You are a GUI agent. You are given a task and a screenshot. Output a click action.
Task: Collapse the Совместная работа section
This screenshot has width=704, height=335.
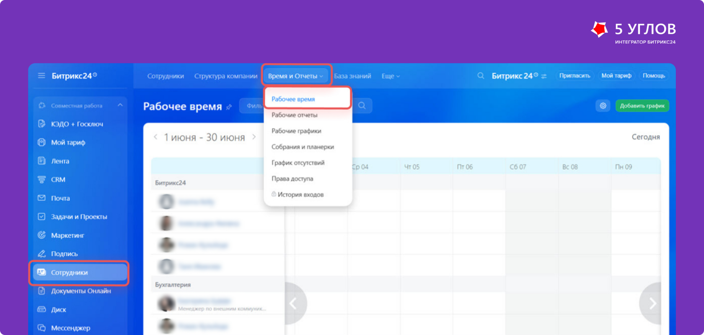pos(120,105)
